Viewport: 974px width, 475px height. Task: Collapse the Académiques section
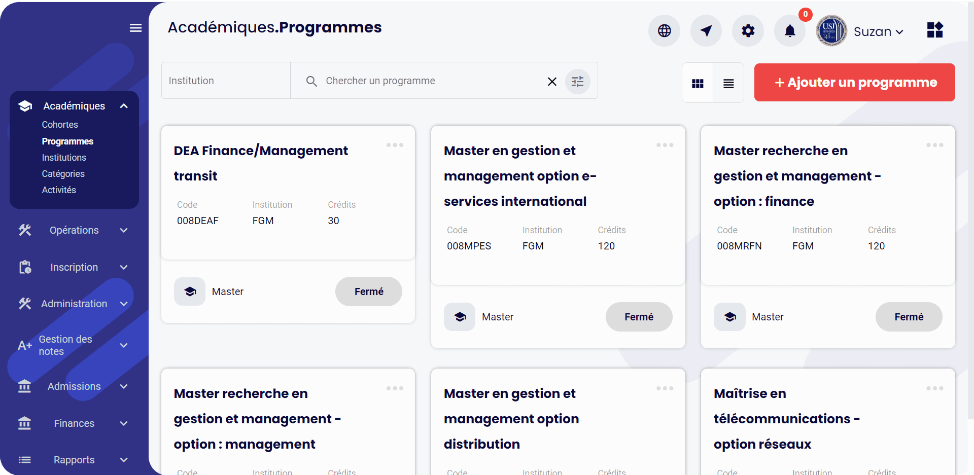124,106
